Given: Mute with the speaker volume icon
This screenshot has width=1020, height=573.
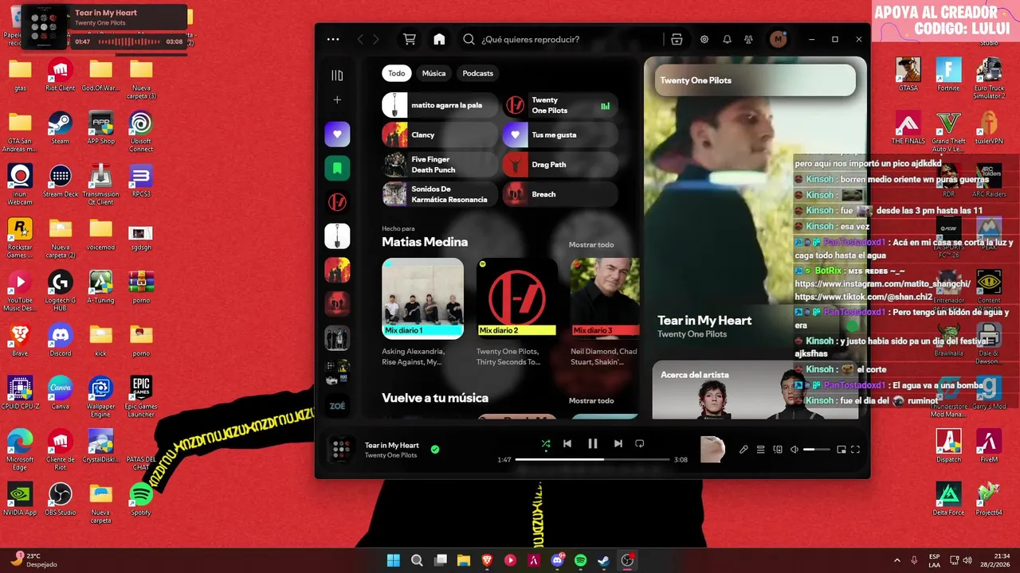Looking at the screenshot, I should pyautogui.click(x=794, y=450).
